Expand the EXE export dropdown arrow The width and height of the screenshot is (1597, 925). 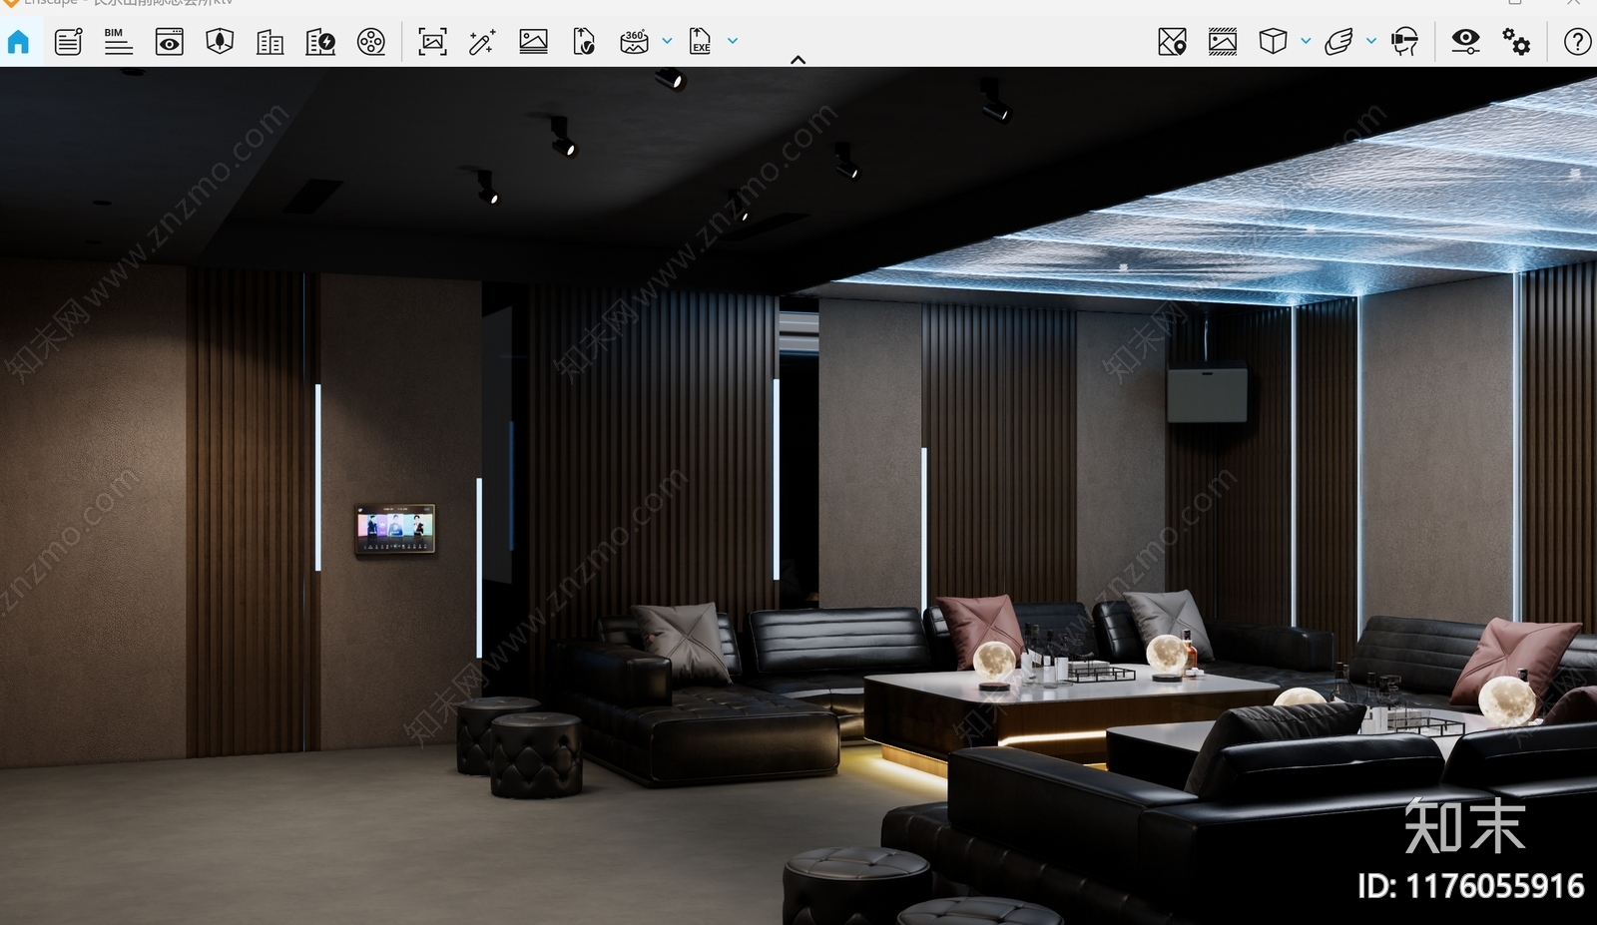point(733,42)
